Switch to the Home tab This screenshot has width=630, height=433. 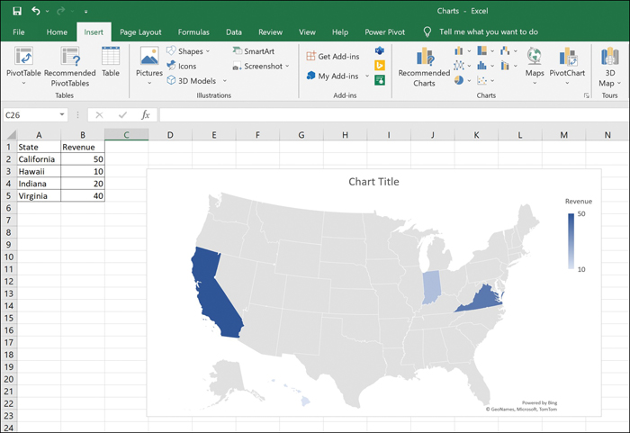pos(57,32)
